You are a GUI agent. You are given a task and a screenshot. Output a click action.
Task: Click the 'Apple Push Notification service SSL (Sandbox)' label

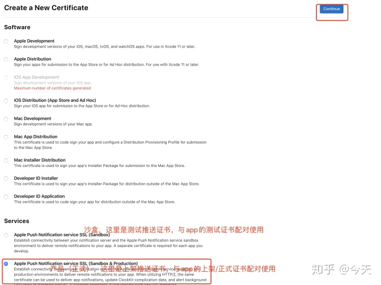click(62, 235)
